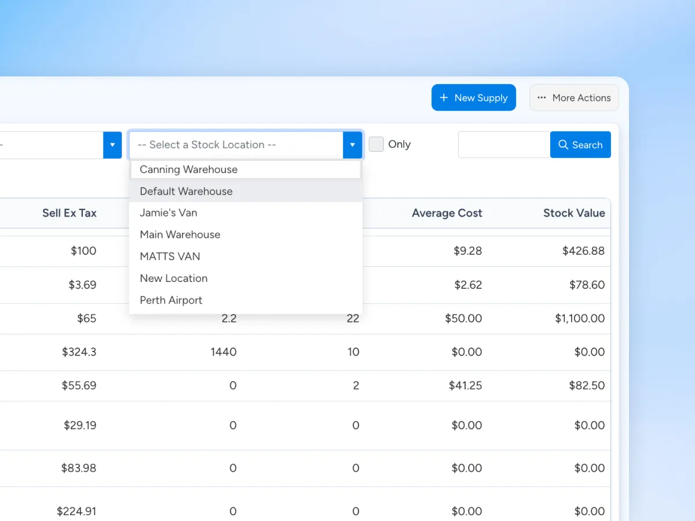Sort by Average Cost column header
The image size is (695, 521).
[x=447, y=213]
